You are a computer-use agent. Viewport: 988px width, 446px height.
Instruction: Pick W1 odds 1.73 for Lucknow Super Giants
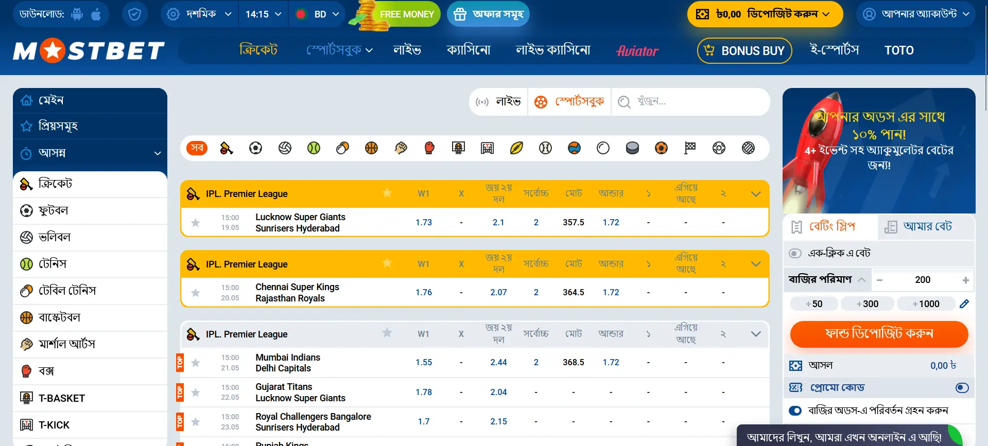coord(424,223)
